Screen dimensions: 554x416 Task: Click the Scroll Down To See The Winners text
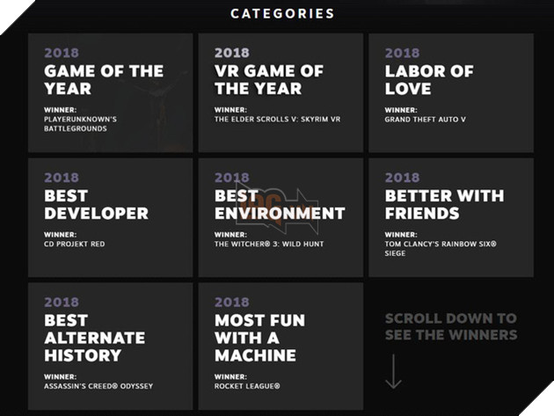[x=451, y=326]
